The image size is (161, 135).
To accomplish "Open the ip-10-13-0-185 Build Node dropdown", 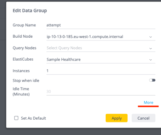I will coord(101,37).
